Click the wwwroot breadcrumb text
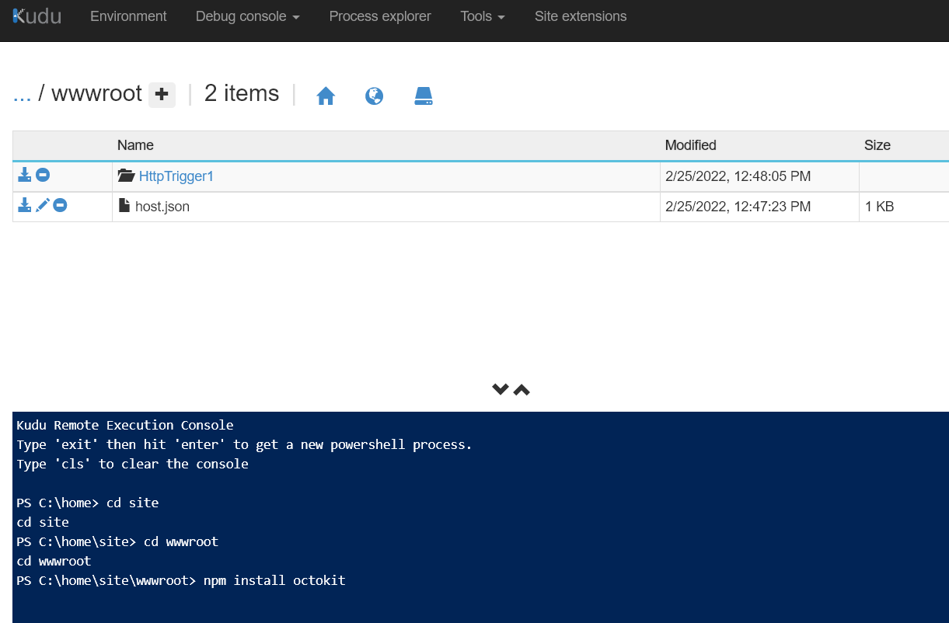Screen dimensions: 949x623 click(96, 94)
